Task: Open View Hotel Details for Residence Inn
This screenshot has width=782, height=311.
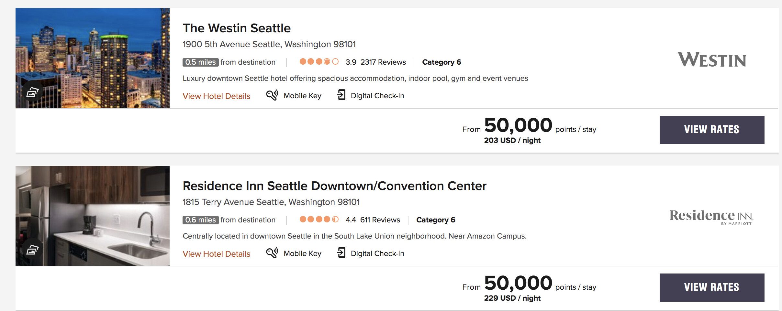Action: pos(216,254)
